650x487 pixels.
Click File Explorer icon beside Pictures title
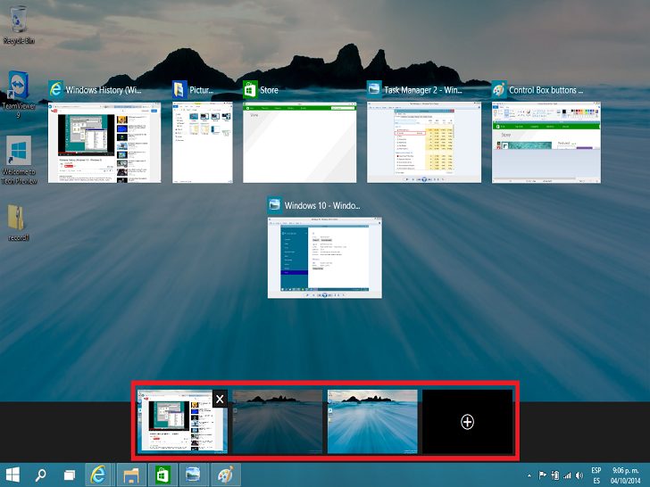pos(179,89)
